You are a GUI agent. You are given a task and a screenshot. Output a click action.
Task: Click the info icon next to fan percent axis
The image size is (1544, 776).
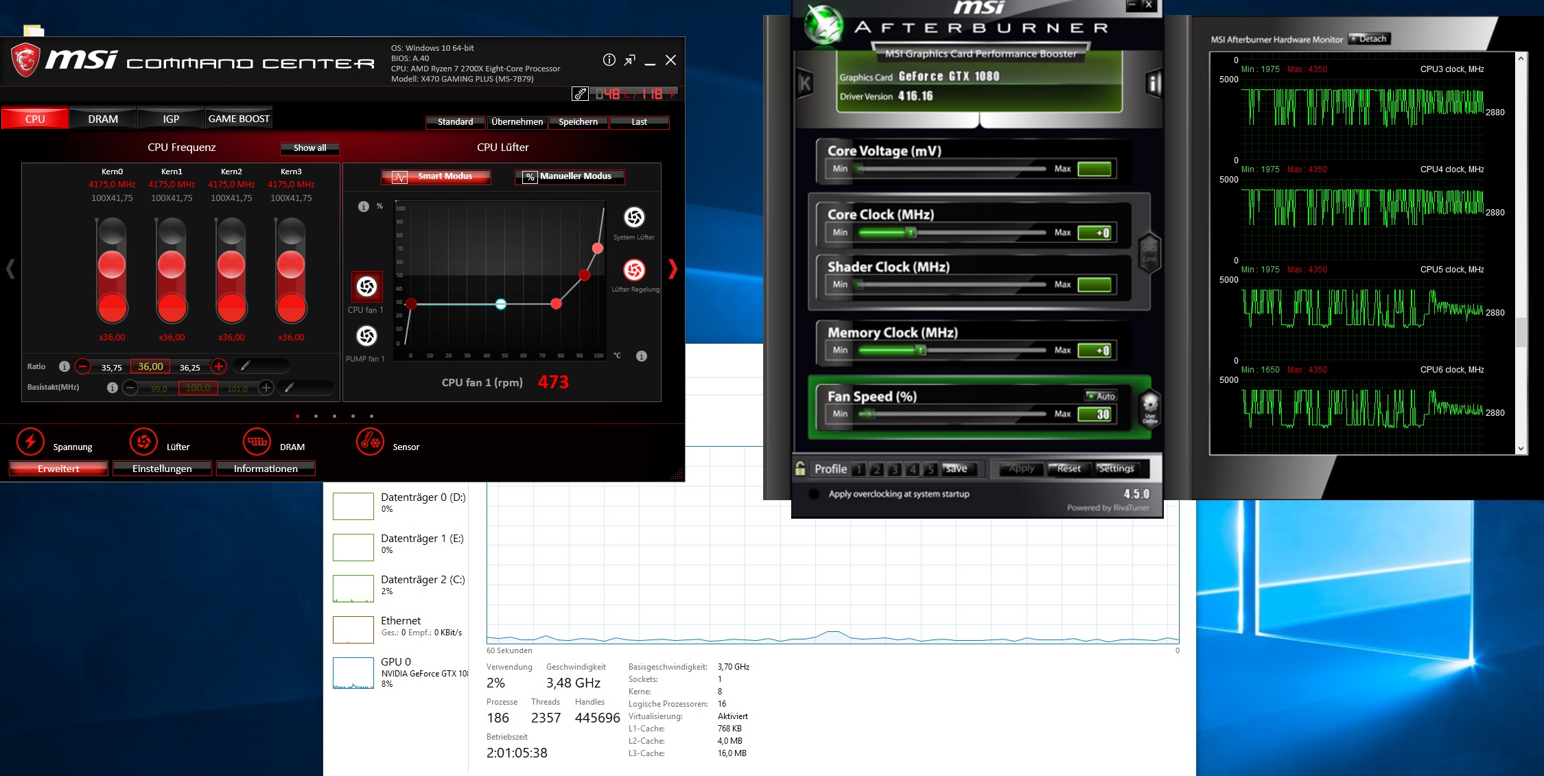(x=364, y=207)
